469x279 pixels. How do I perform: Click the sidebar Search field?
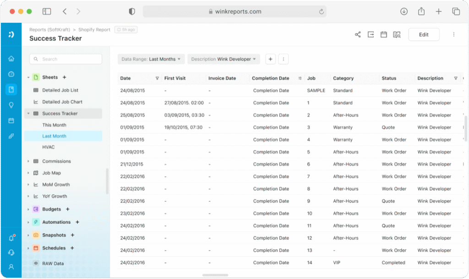tap(65, 59)
